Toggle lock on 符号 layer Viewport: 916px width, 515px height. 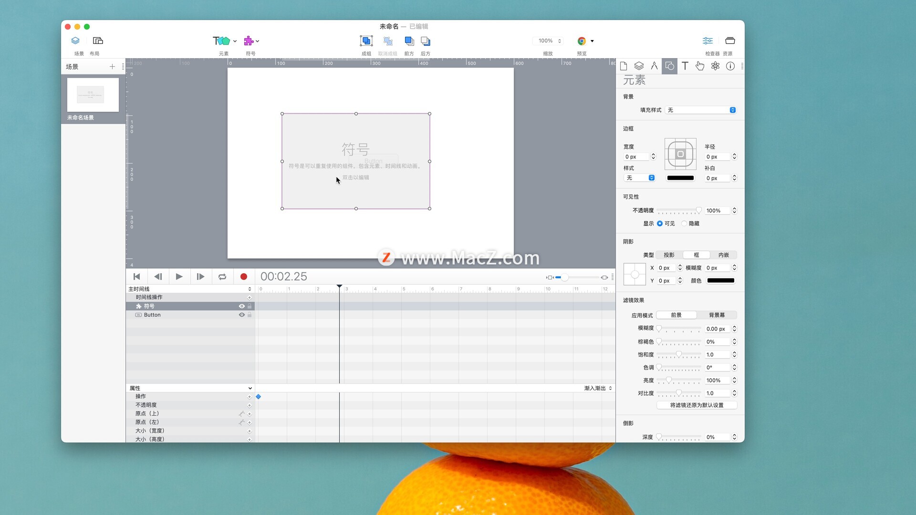click(250, 306)
